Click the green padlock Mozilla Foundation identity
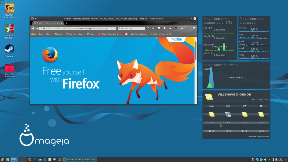 tap(55, 28)
